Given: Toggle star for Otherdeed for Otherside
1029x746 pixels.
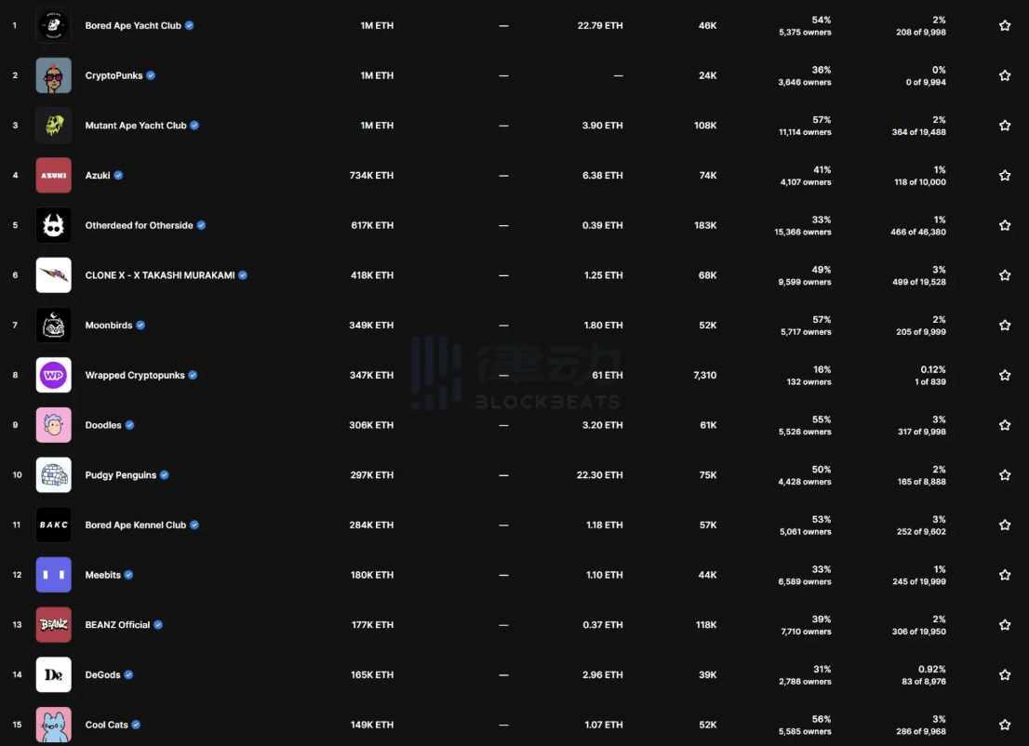Looking at the screenshot, I should tap(1005, 225).
